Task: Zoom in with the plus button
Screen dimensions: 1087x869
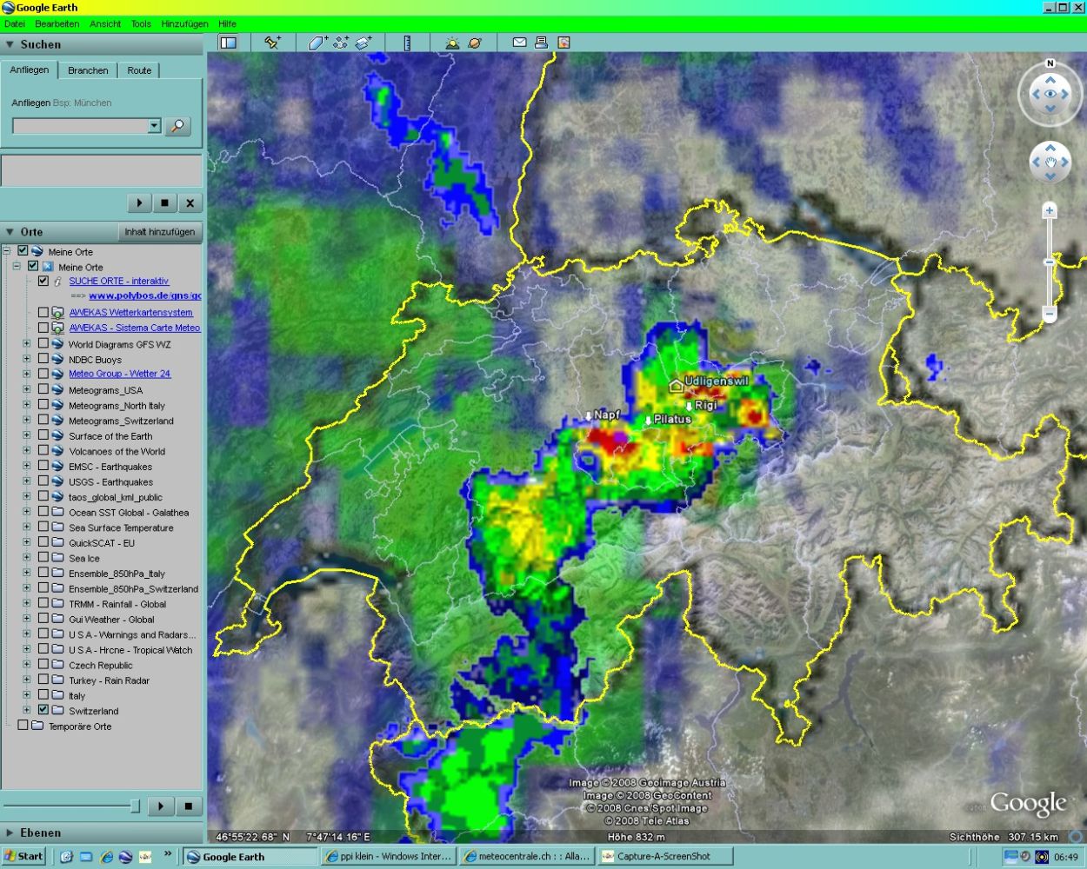Action: (x=1050, y=211)
